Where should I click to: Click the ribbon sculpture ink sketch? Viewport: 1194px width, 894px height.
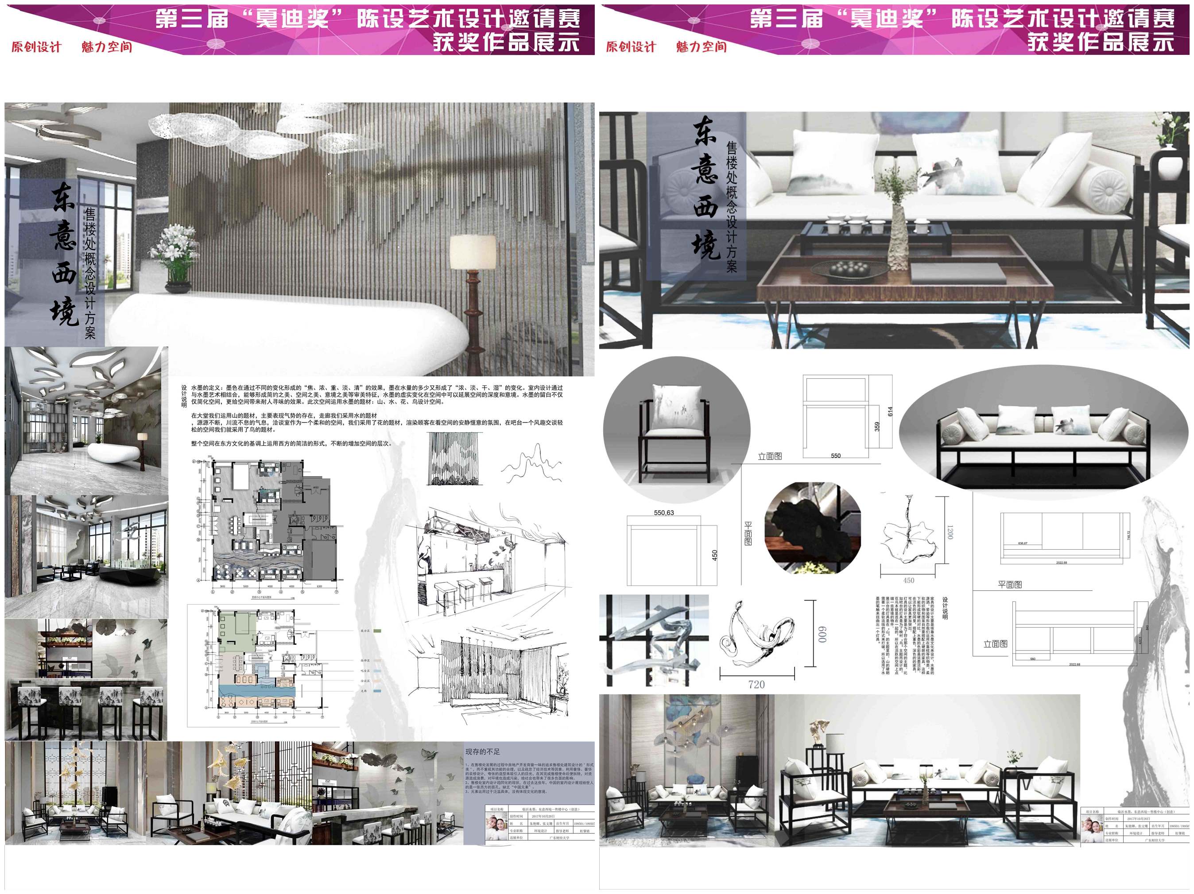click(758, 634)
